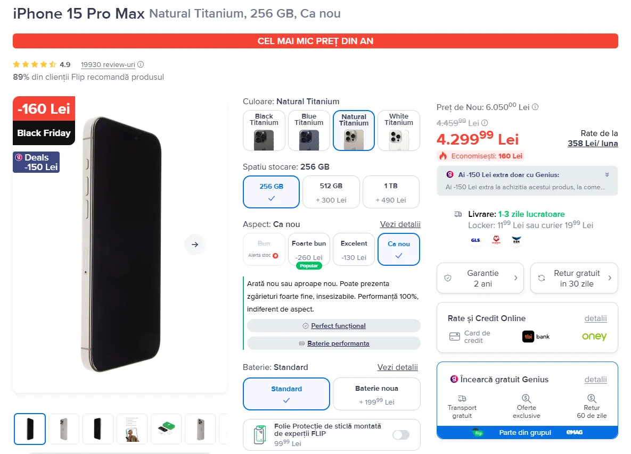
Task: Open Retur gratuit in 30 zile details
Action: pyautogui.click(x=574, y=278)
